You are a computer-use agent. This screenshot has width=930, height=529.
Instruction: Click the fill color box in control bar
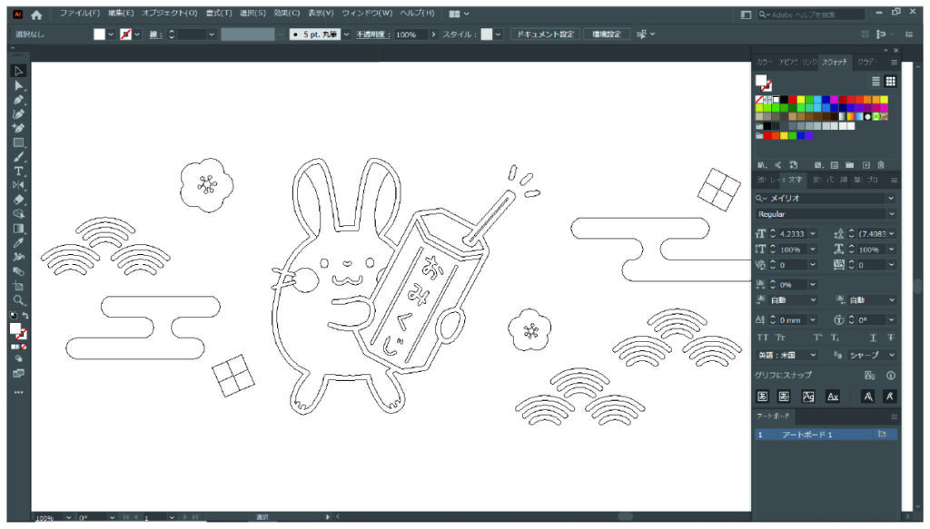click(100, 34)
